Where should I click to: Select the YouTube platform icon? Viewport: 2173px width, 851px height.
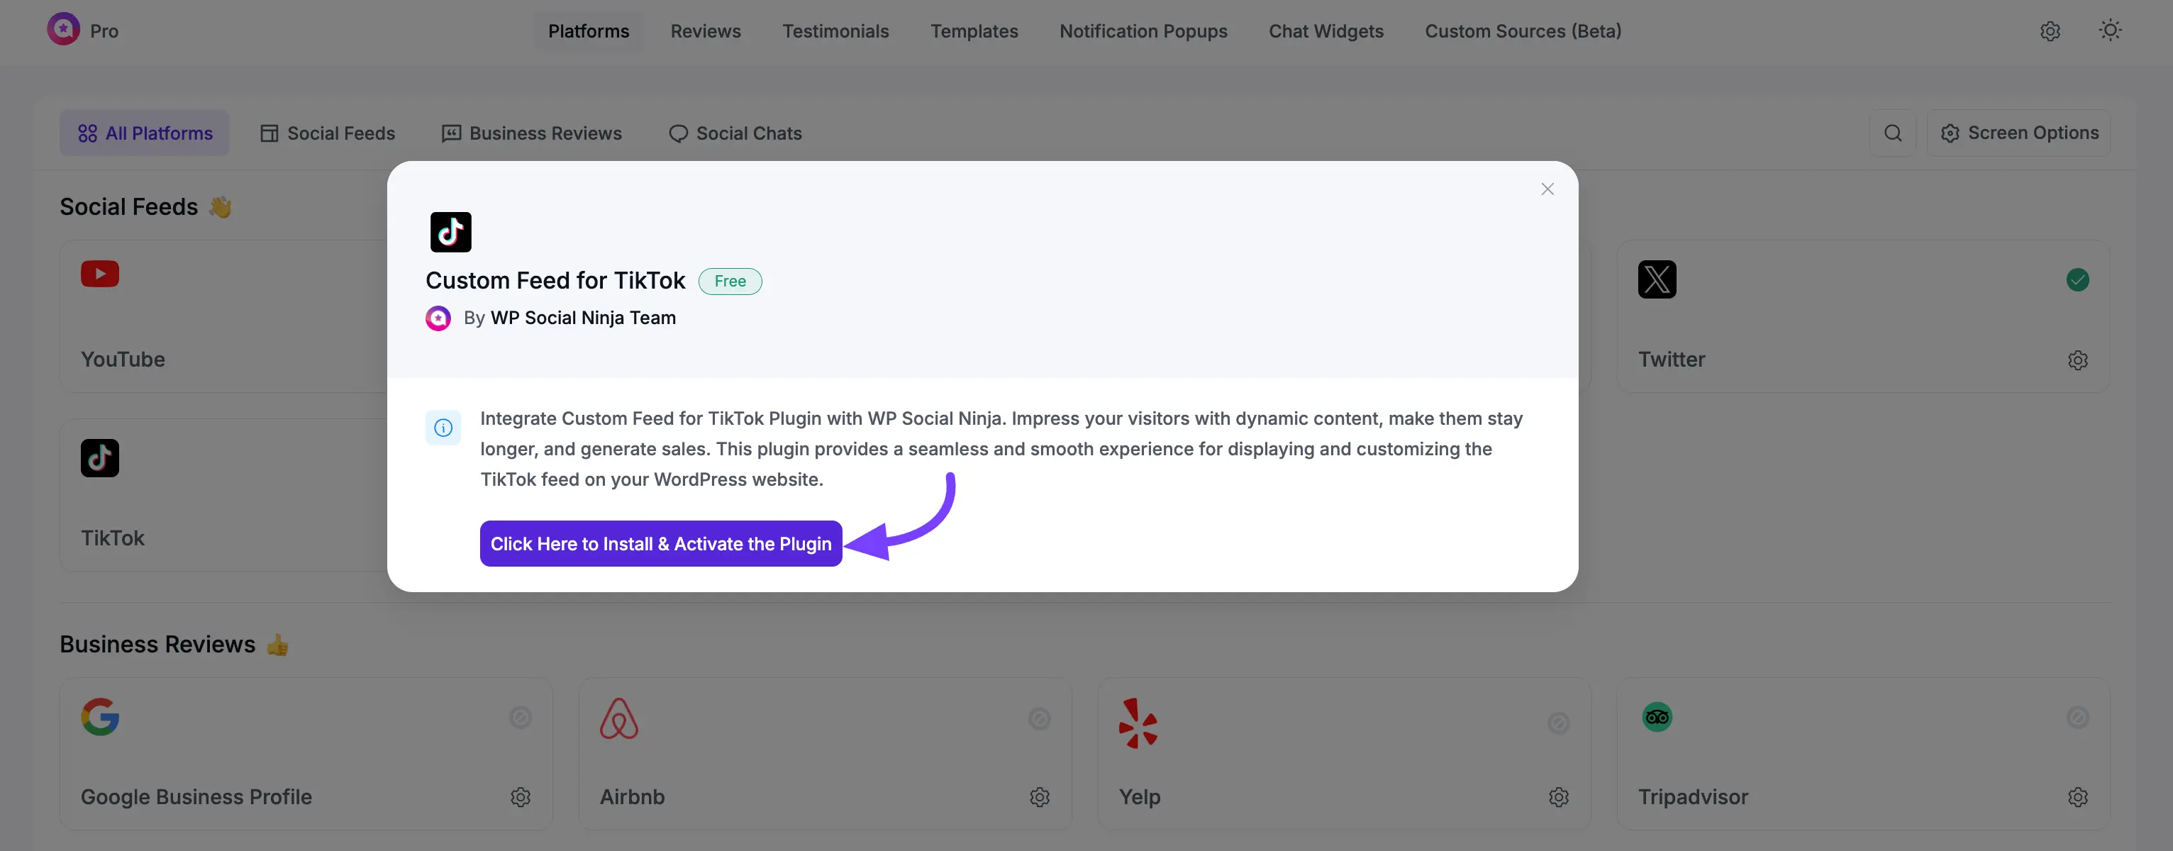[99, 275]
